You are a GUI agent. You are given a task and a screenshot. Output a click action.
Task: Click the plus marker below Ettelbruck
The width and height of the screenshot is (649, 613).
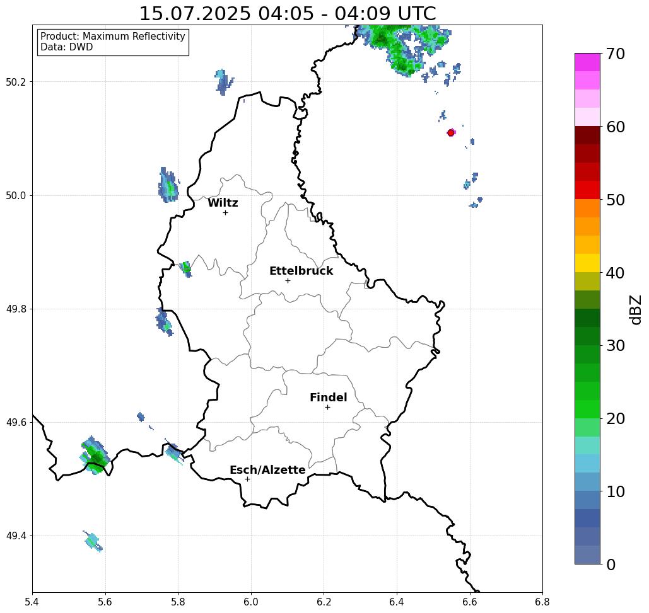[288, 280]
